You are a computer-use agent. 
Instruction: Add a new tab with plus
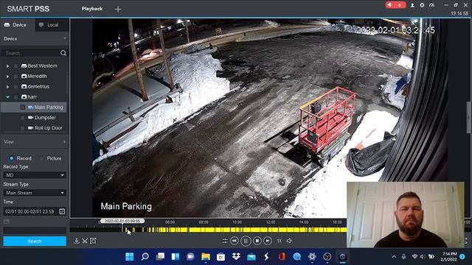pyautogui.click(x=118, y=10)
